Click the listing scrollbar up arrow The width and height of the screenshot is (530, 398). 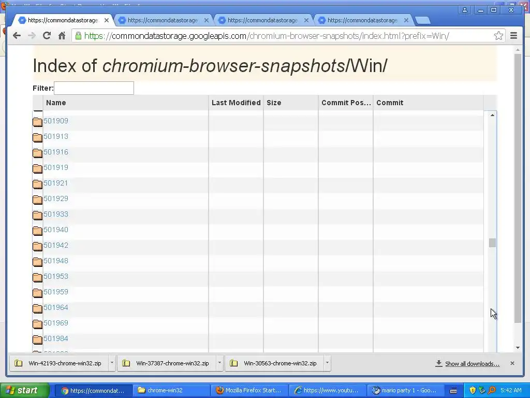[x=492, y=115]
